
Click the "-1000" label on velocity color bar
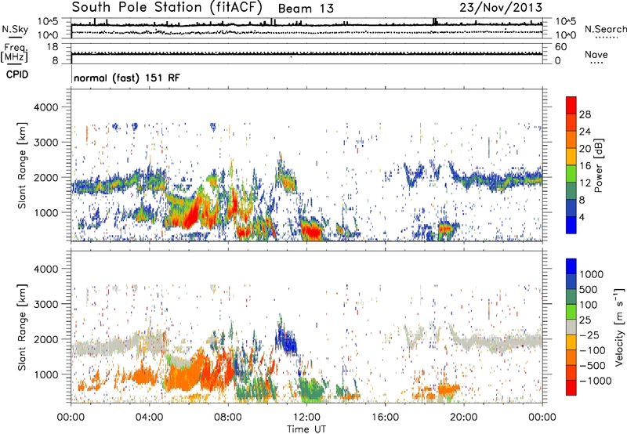tap(596, 381)
